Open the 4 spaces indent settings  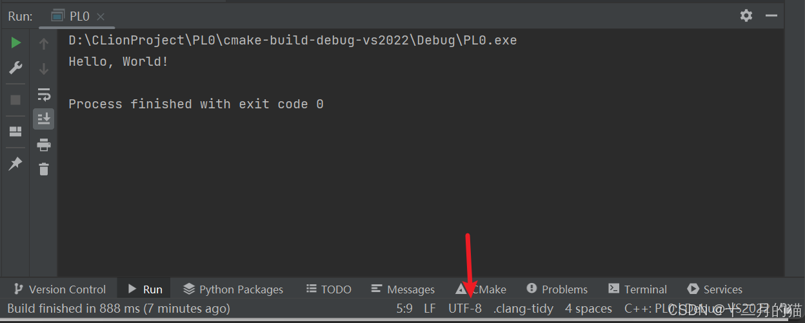click(588, 308)
